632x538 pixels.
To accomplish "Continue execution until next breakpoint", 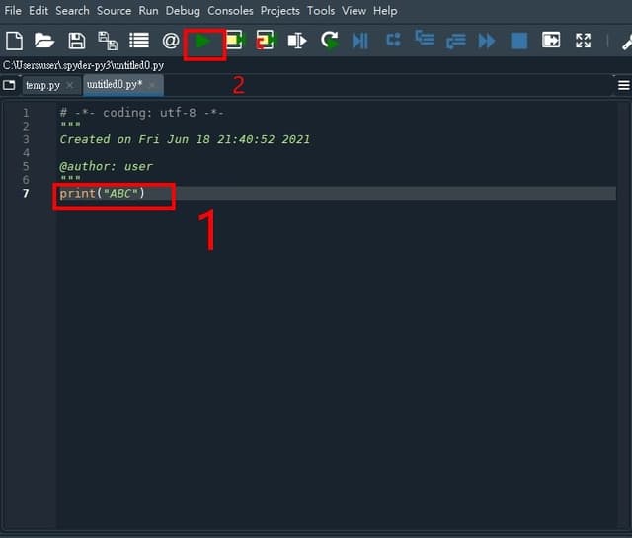I will (x=487, y=41).
